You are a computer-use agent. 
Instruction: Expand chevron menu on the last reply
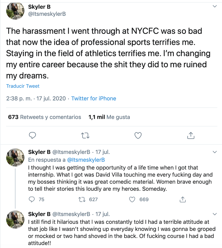tap(215, 214)
